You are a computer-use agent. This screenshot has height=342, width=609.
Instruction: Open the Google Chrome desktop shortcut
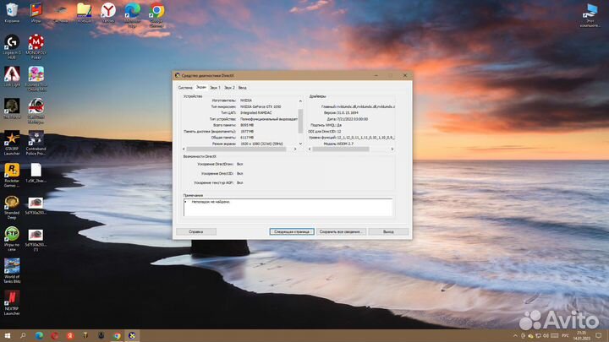pos(156,14)
